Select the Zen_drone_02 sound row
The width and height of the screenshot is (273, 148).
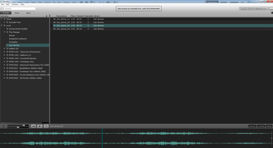pos(63,22)
